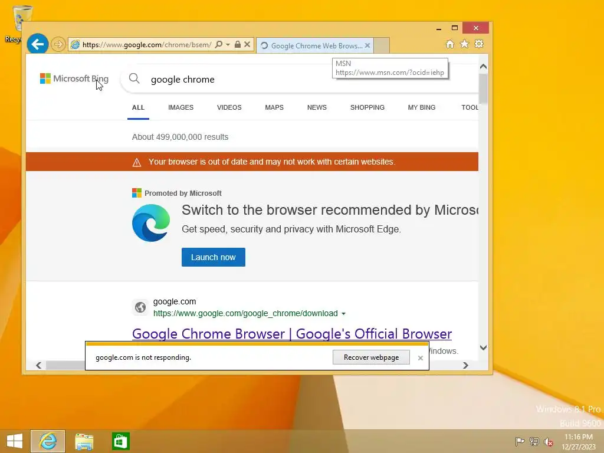Click the google.com globe favicon
The image size is (604, 453).
pos(140,307)
